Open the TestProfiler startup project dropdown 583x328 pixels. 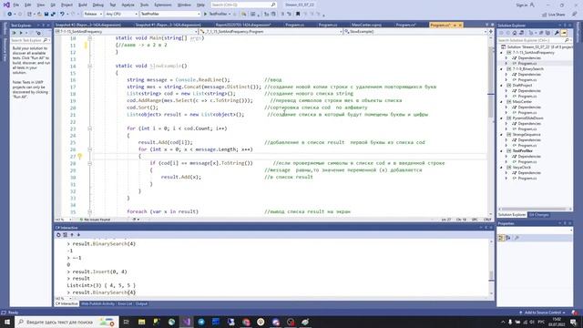tap(170, 15)
